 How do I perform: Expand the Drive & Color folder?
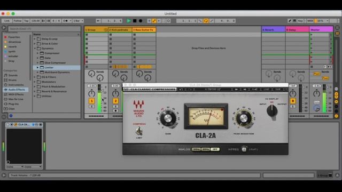pyautogui.click(x=35, y=44)
